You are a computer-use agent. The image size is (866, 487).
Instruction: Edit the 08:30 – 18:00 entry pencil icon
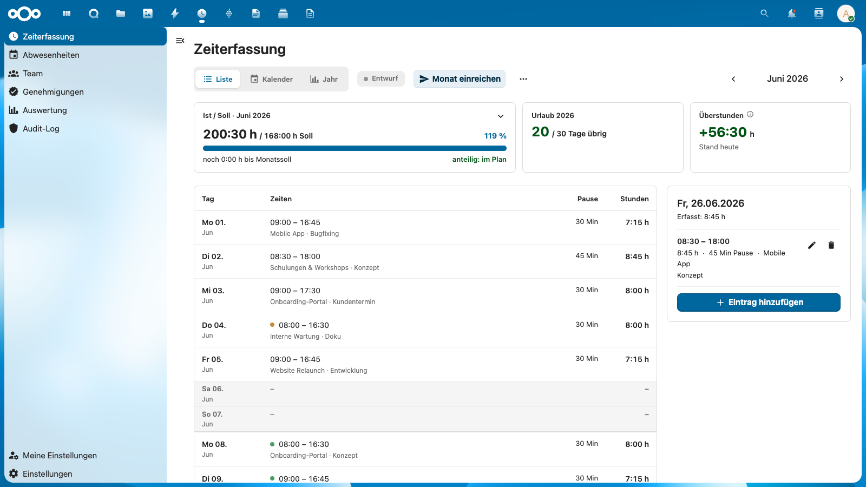[812, 245]
